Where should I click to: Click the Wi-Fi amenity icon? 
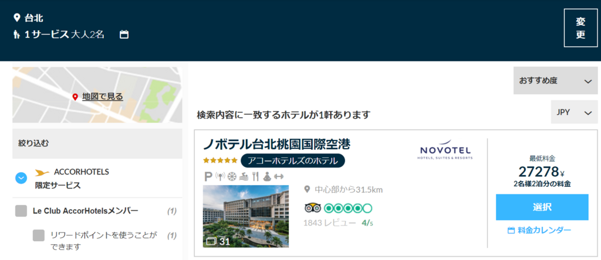[220, 177]
